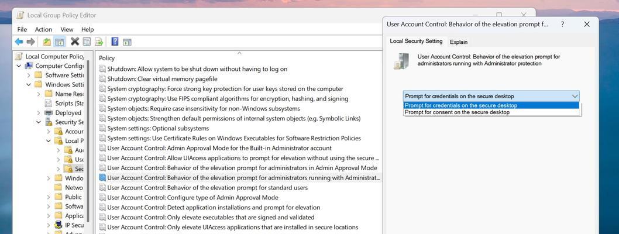Screen dimensions: 619x234
Task: Open the Action menu
Action: [43, 29]
